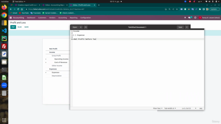Screen dimensions: 221x124
Task: Open the calculator app in dock
Action: (4, 23)
